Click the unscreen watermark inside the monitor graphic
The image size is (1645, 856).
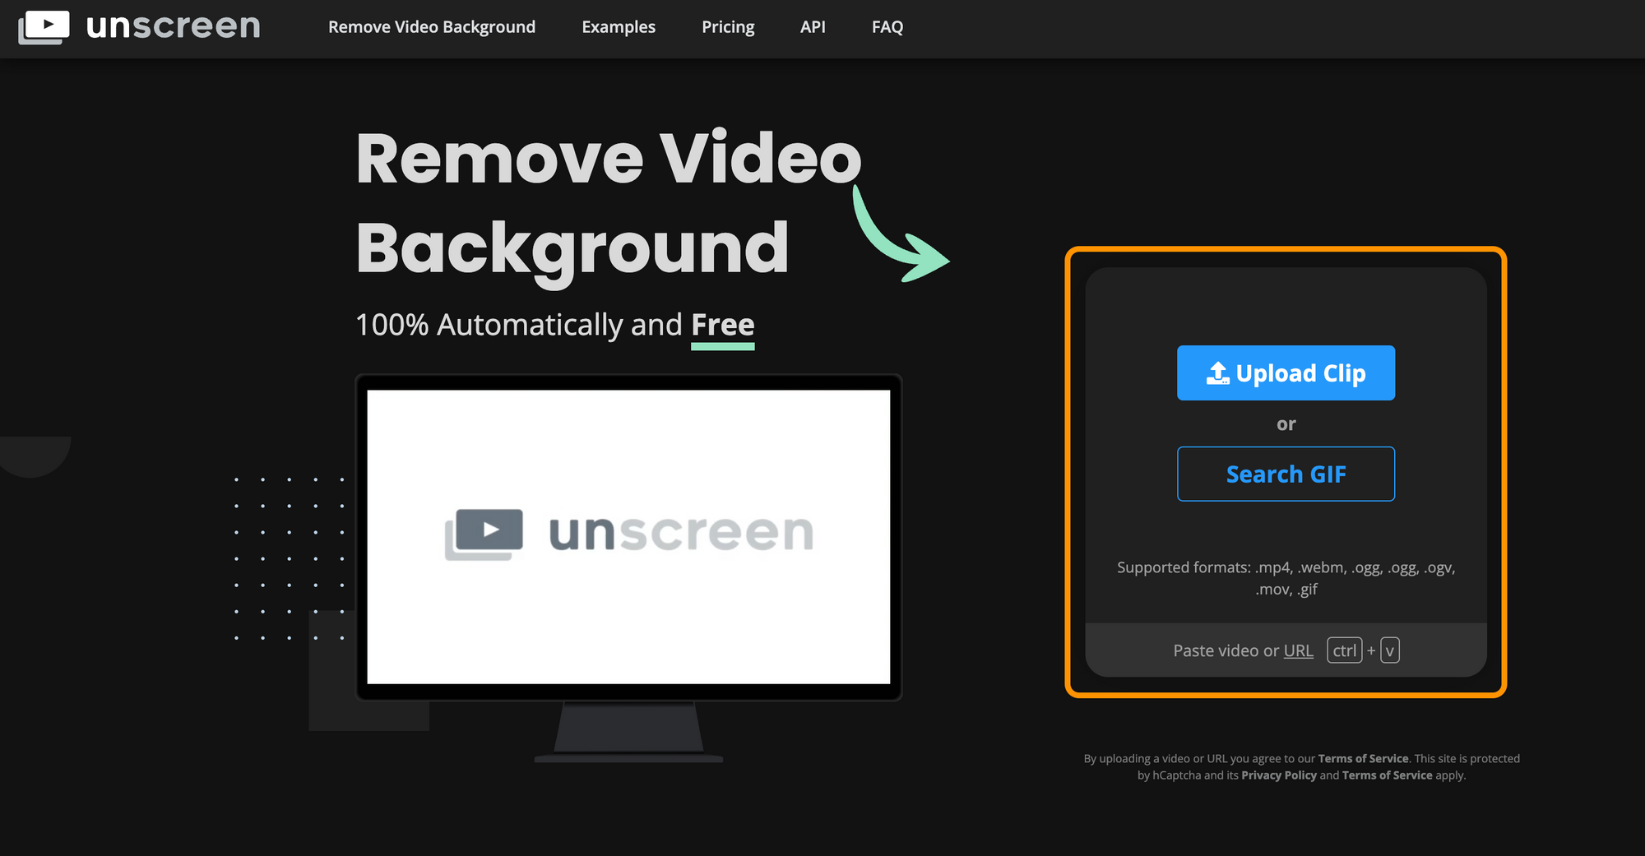pyautogui.click(x=628, y=532)
